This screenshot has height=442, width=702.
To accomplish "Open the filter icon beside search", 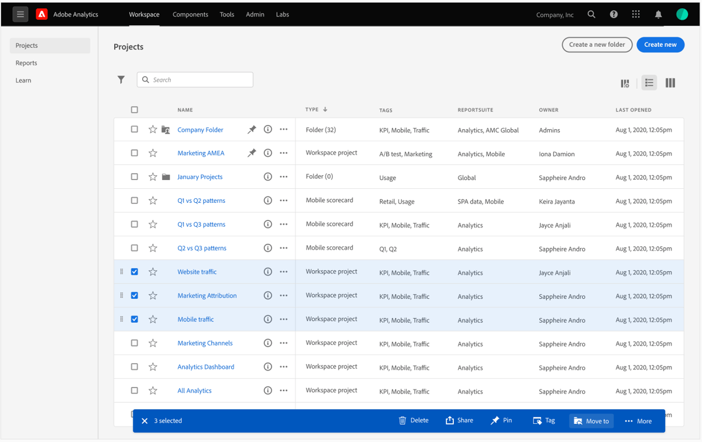I will tap(121, 80).
